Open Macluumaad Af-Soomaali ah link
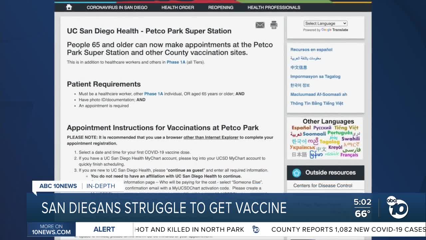426x240 pixels. click(x=319, y=94)
